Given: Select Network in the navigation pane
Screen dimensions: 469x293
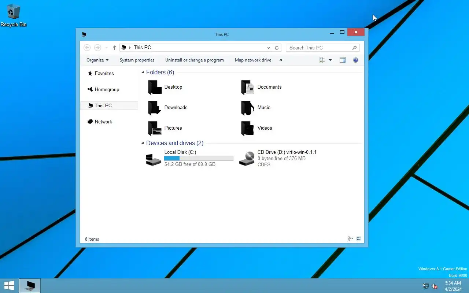Looking at the screenshot, I should pyautogui.click(x=103, y=122).
